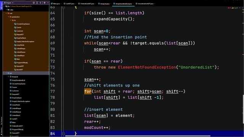Collapse the fx project root node
Viewport: 244px width, 137px height.
pos(4,6)
